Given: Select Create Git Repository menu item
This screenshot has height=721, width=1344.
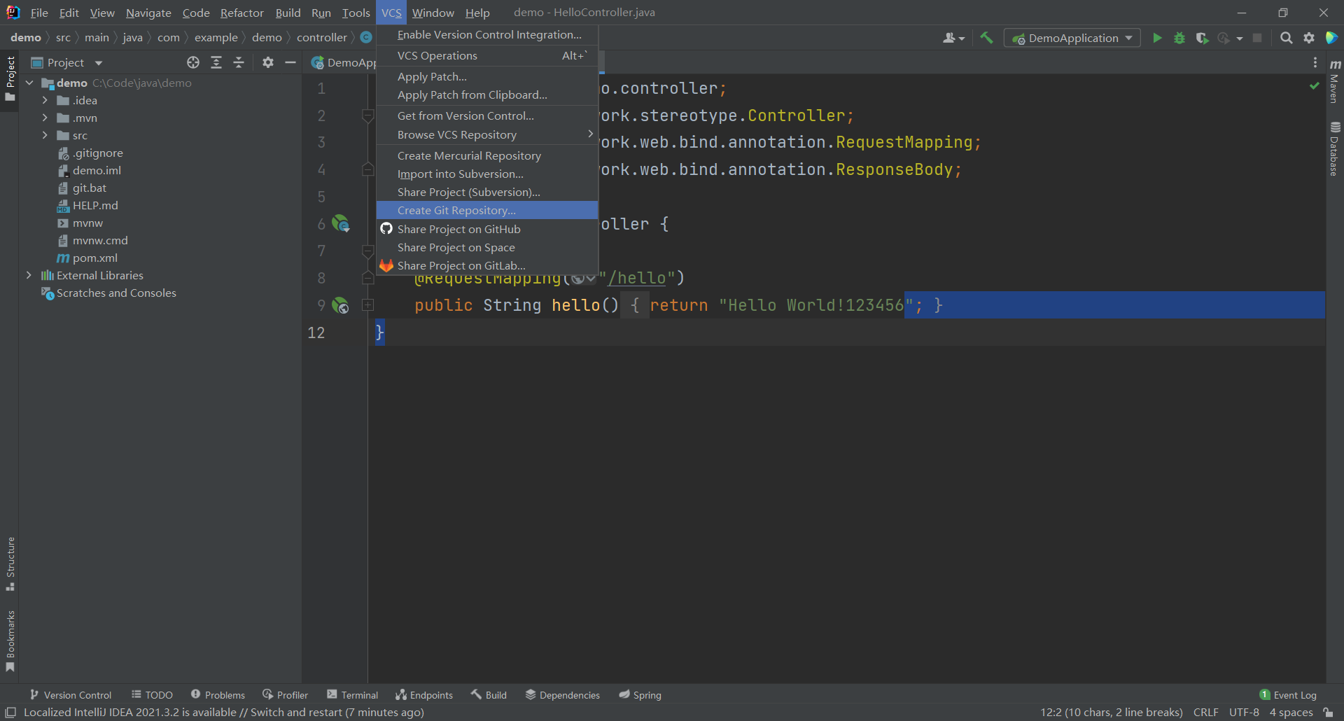Looking at the screenshot, I should tap(456, 210).
